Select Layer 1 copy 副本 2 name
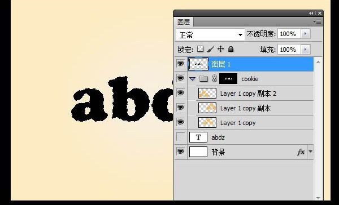The height and width of the screenshot is (205, 339). [x=248, y=93]
